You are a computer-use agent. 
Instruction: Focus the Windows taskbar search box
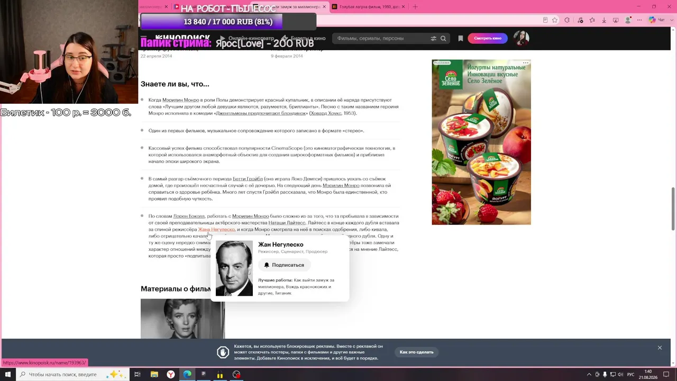(x=73, y=375)
